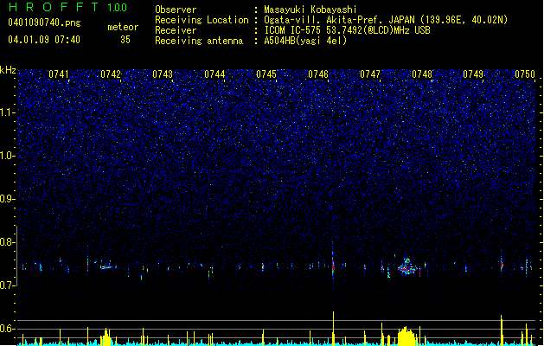Viewport: 544px width, 346px height.
Task: Click the 0750 time marker
Action: pyautogui.click(x=525, y=74)
